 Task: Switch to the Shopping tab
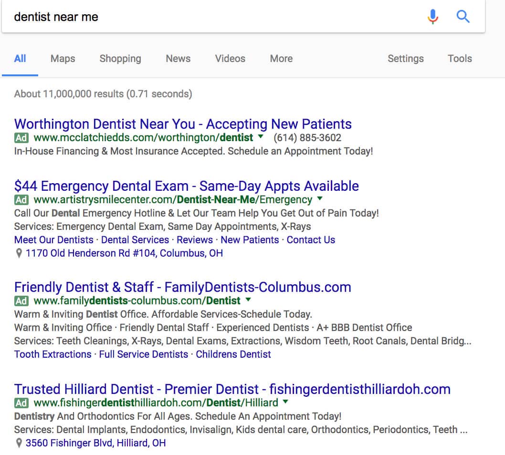120,59
